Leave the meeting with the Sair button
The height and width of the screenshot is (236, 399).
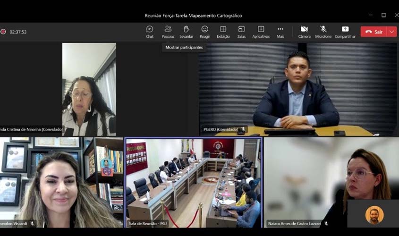[374, 32]
